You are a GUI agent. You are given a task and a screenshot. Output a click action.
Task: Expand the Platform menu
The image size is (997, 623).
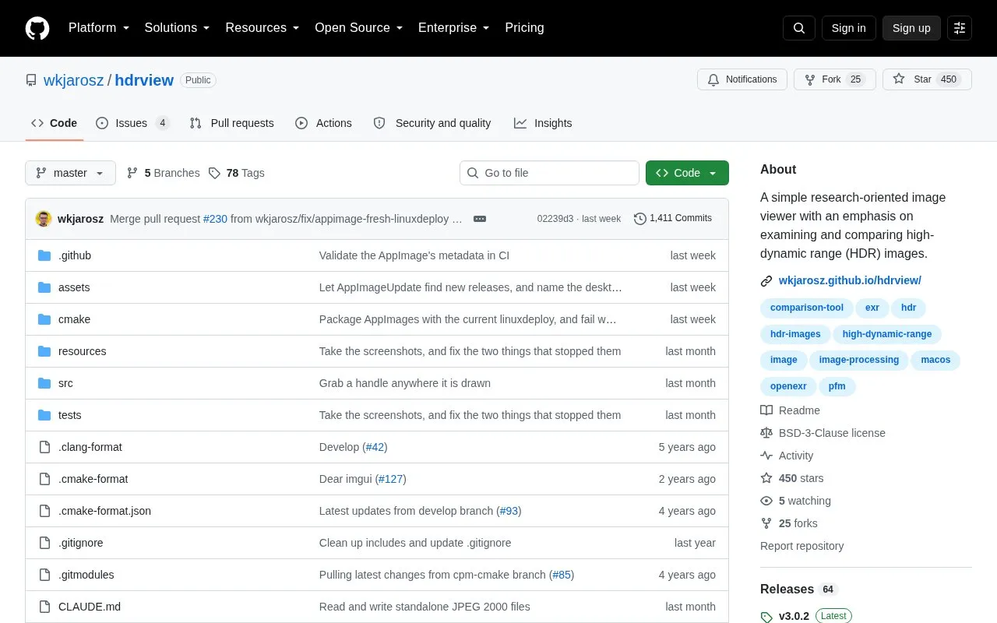(x=98, y=28)
